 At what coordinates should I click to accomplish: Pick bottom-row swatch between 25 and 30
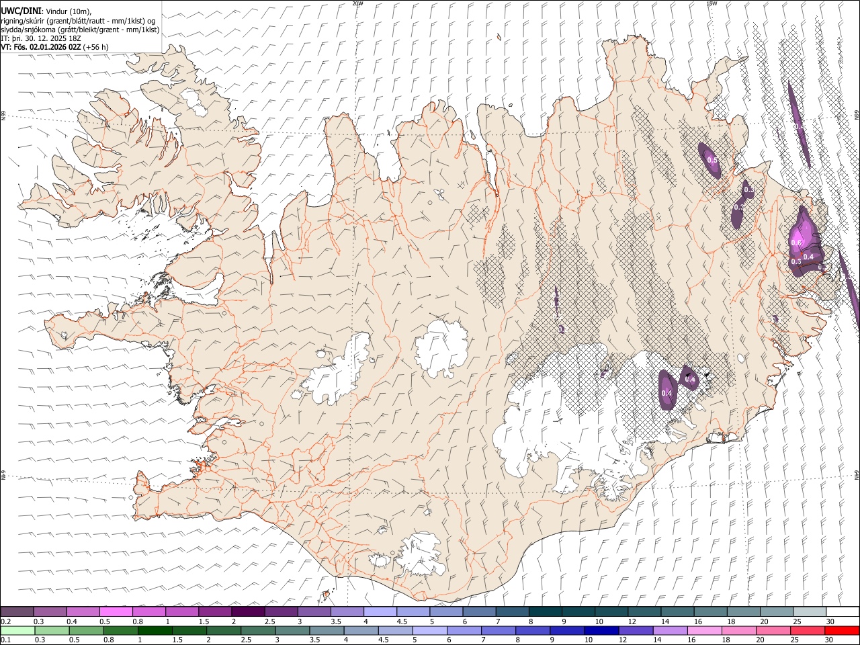point(808,630)
